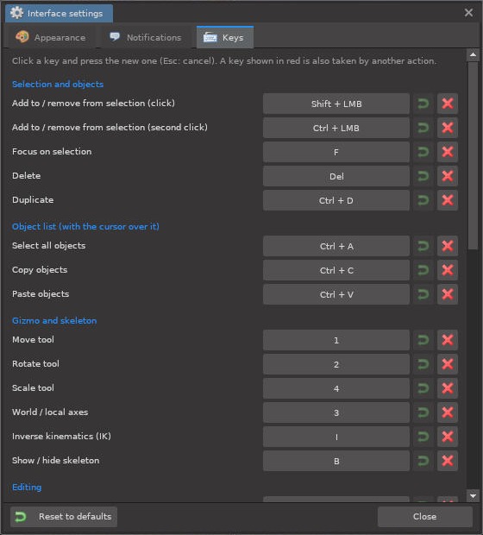The height and width of the screenshot is (535, 483).
Task: Reset the Inverse kinematics (IK) shortcut
Action: 423,437
